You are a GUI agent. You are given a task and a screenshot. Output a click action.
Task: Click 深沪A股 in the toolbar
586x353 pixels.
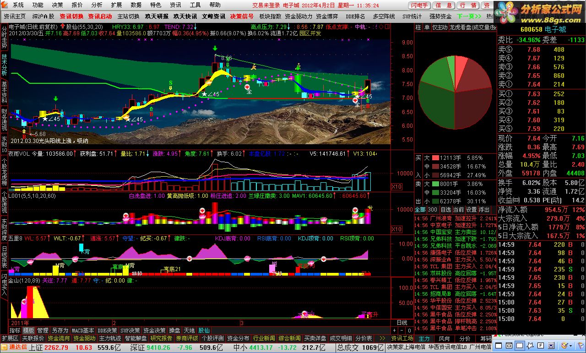pos(43,16)
